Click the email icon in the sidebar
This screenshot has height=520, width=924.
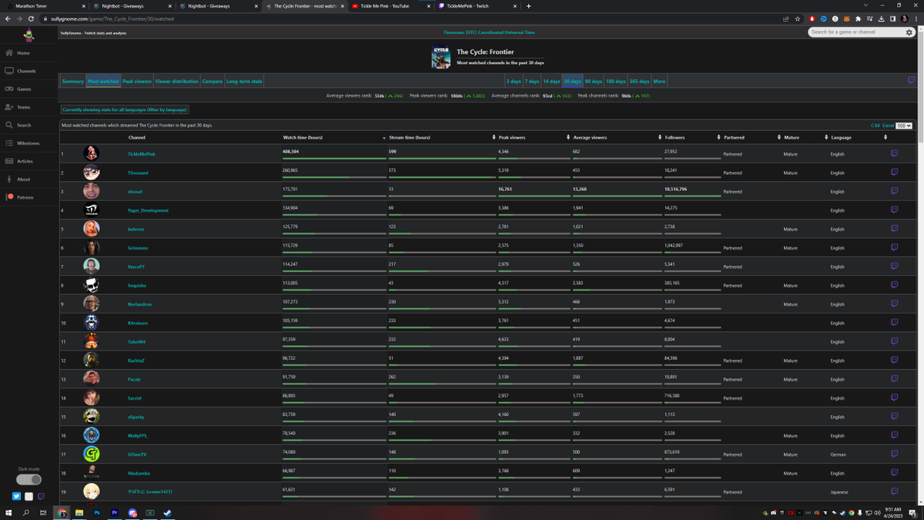(x=28, y=497)
